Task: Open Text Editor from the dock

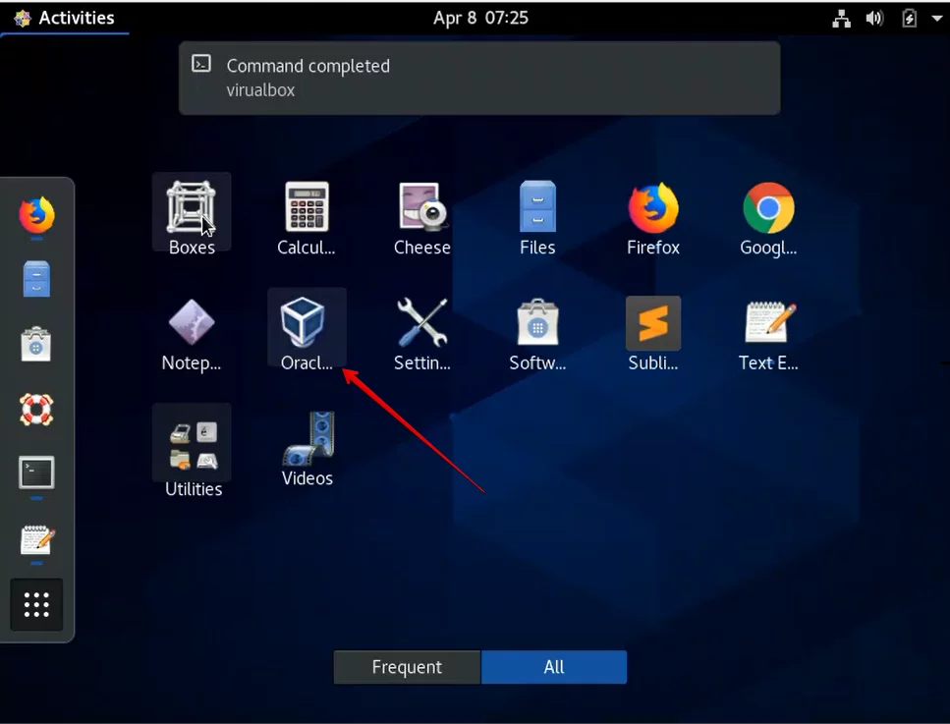Action: [x=36, y=539]
